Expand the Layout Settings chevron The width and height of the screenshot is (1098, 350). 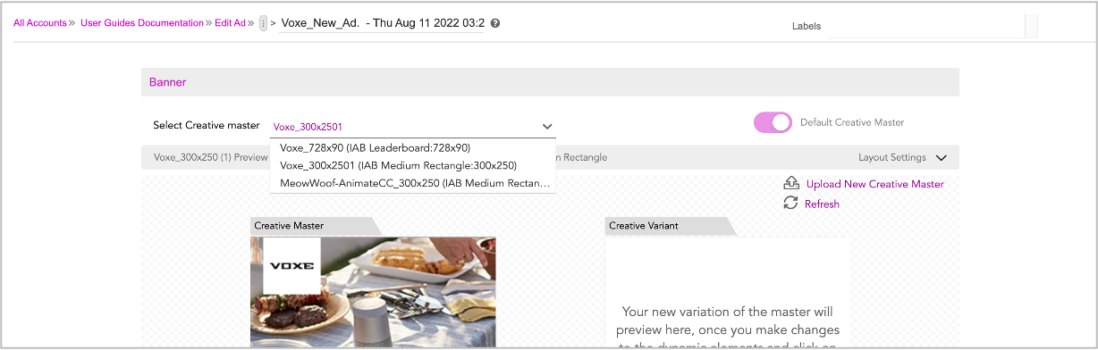941,158
